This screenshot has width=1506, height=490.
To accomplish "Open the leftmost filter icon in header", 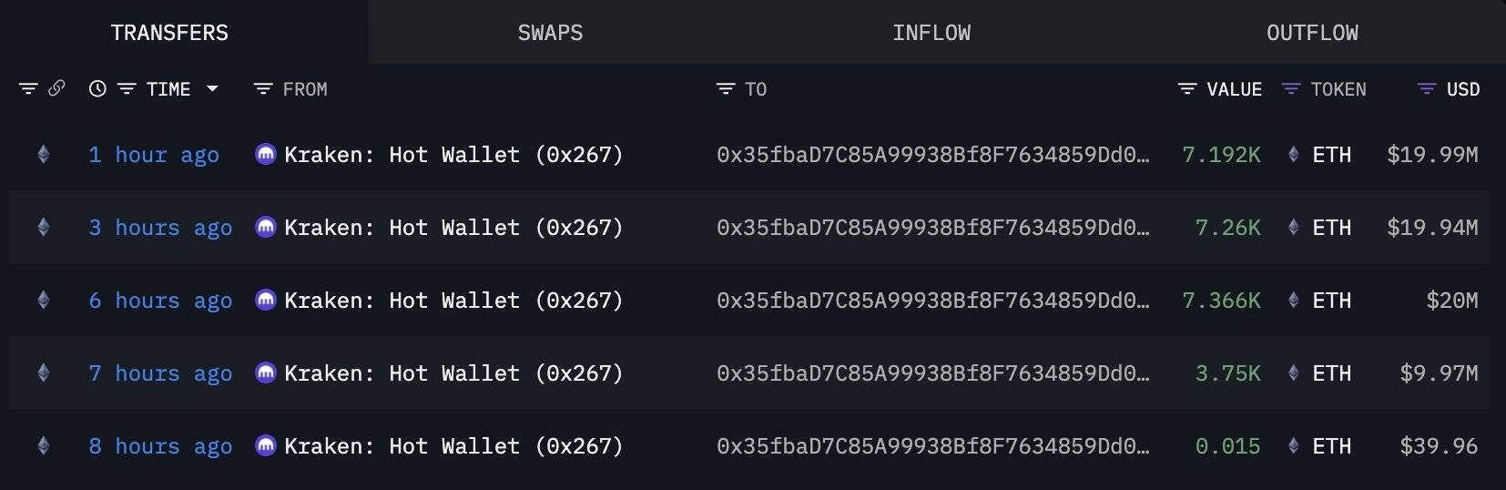I will tap(28, 88).
